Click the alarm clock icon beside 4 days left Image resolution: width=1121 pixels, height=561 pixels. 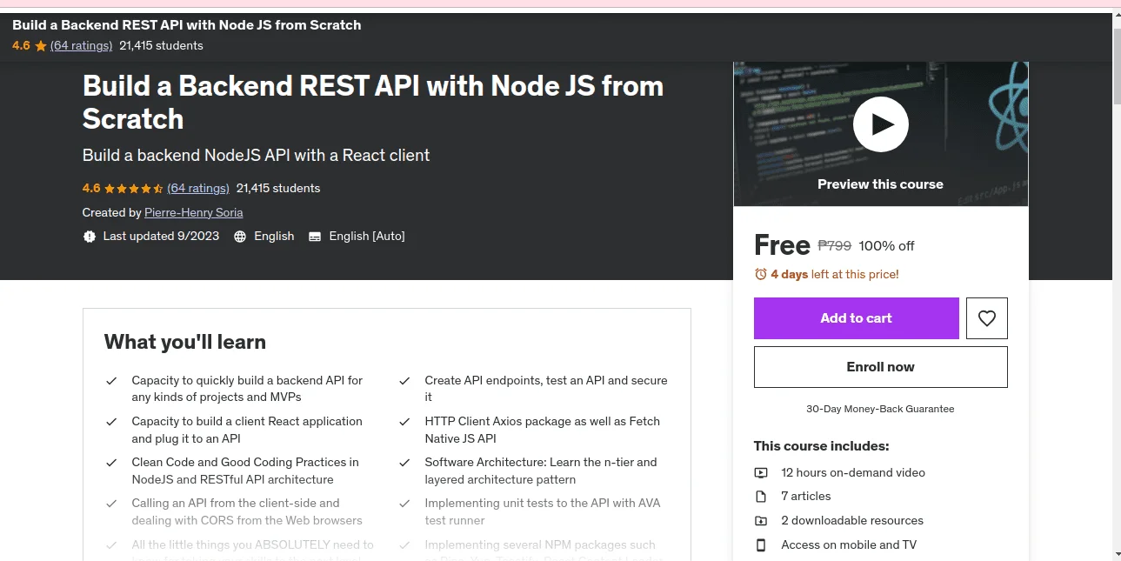761,274
